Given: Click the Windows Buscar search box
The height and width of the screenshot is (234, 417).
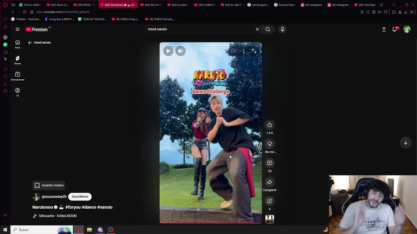Looking at the screenshot, I should pos(42,230).
